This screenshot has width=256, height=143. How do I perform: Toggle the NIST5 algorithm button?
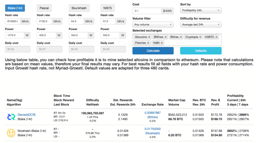(x=107, y=8)
